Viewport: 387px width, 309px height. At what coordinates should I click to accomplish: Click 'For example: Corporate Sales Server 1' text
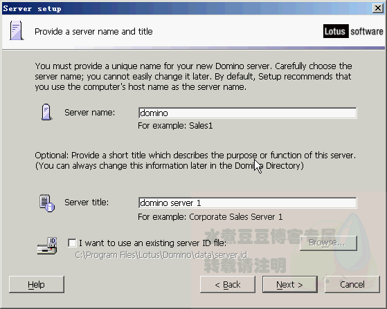(210, 217)
